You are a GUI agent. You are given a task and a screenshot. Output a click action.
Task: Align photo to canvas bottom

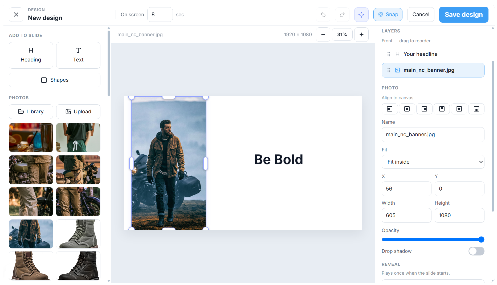click(476, 109)
